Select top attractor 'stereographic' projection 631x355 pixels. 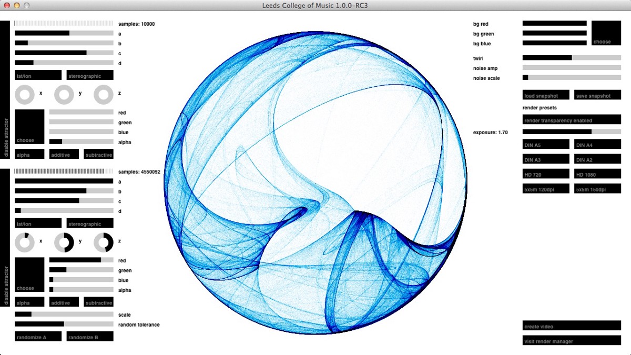(90, 75)
